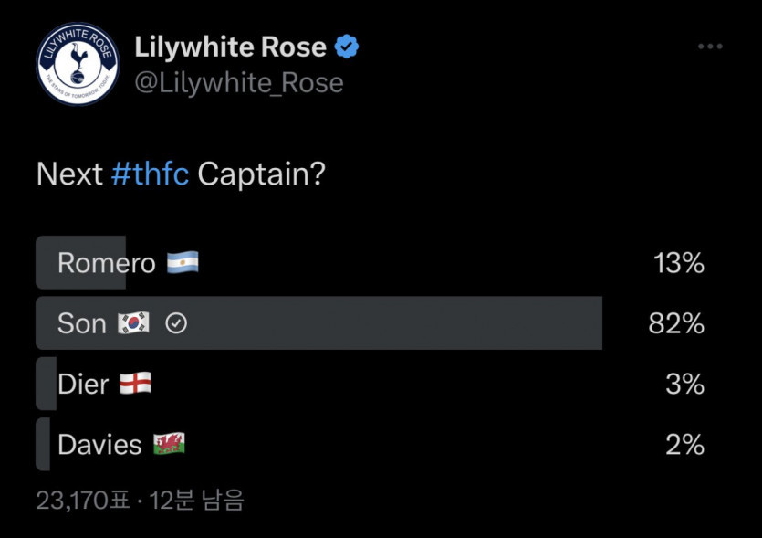Viewport: 762px width, 538px height.
Task: Click the checkmark icon beside Son
Action: click(x=176, y=323)
